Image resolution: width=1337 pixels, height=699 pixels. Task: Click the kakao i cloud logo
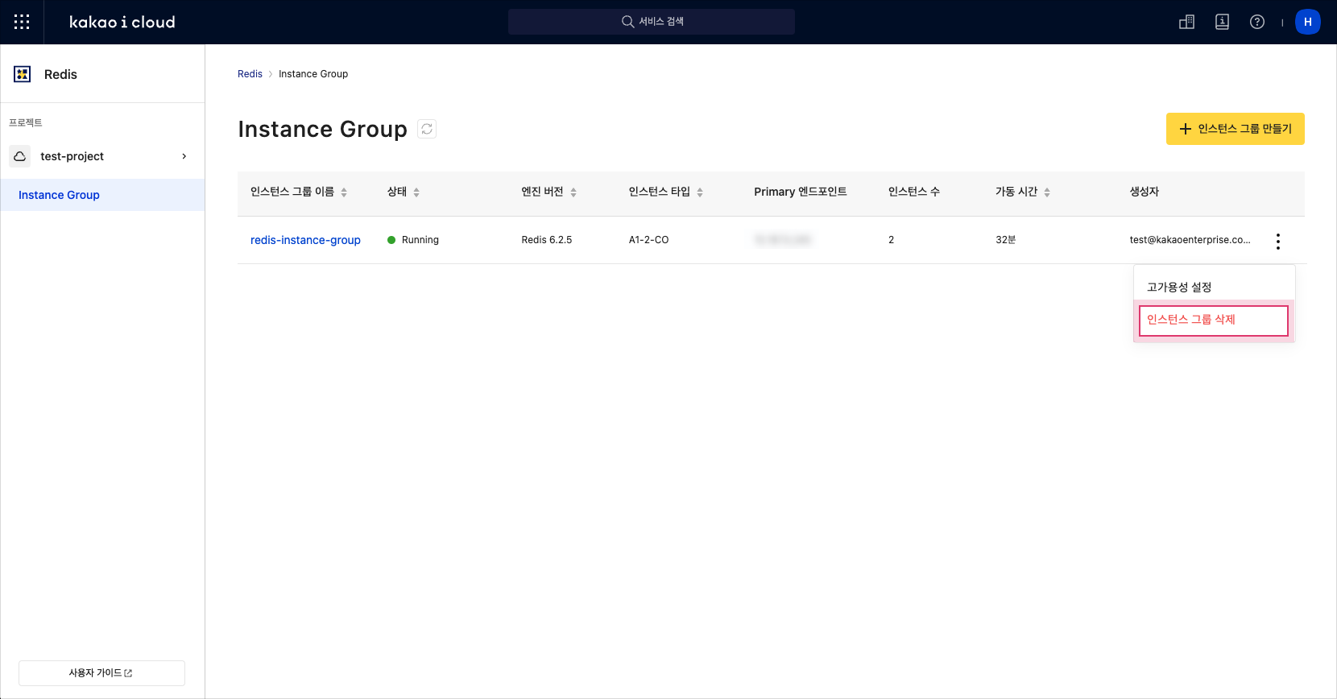pos(122,22)
